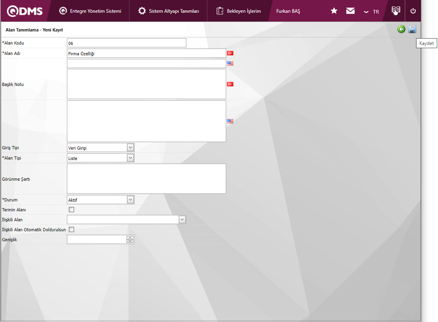Click the Bekleyen İşlerim clipboard icon

pos(220,11)
